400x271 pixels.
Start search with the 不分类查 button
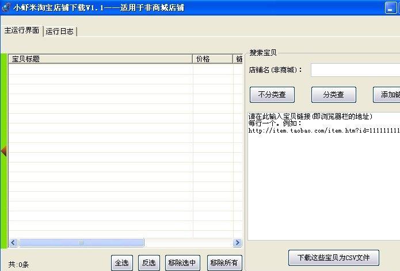pos(272,95)
